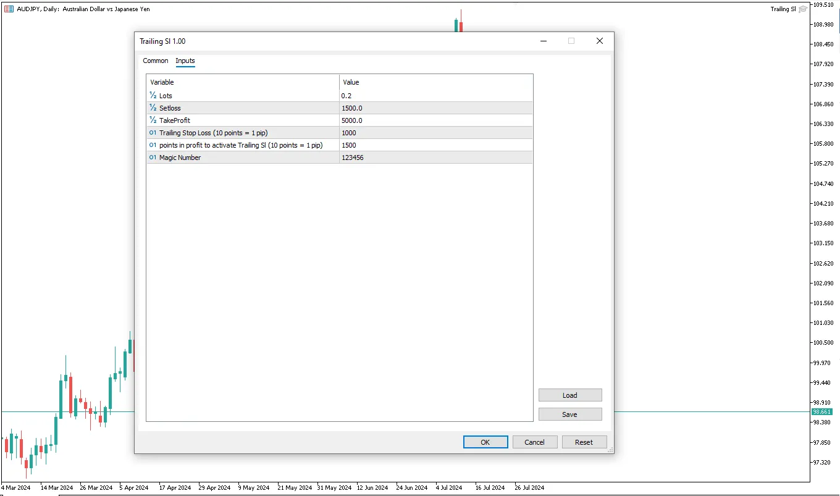Click the TakeProfit variable type icon
The image size is (840, 496).
[153, 120]
